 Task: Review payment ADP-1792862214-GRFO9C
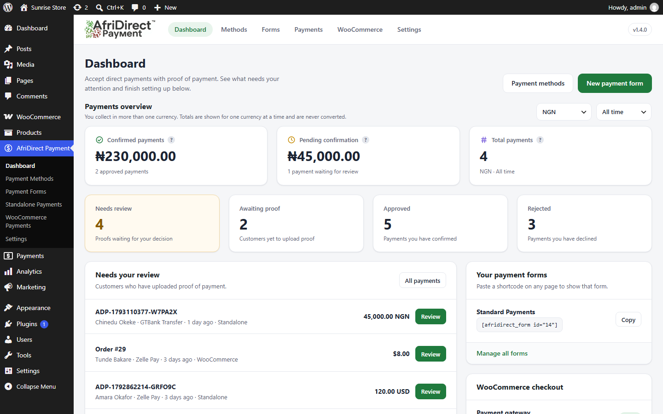pyautogui.click(x=430, y=391)
